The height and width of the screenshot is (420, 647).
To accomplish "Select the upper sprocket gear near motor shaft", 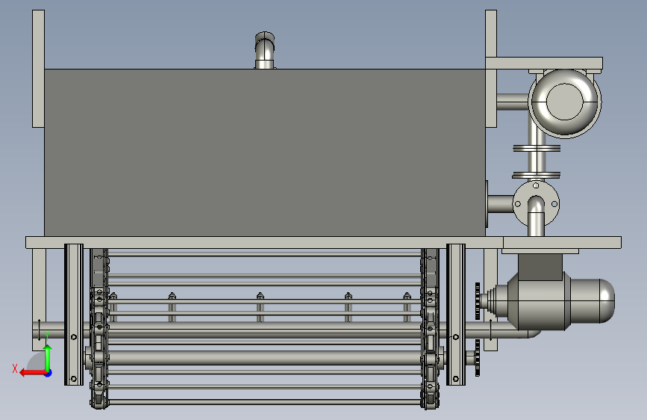I will [x=478, y=301].
